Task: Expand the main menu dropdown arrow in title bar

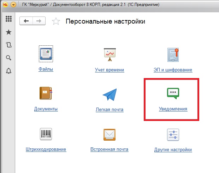Action: [x=13, y=5]
